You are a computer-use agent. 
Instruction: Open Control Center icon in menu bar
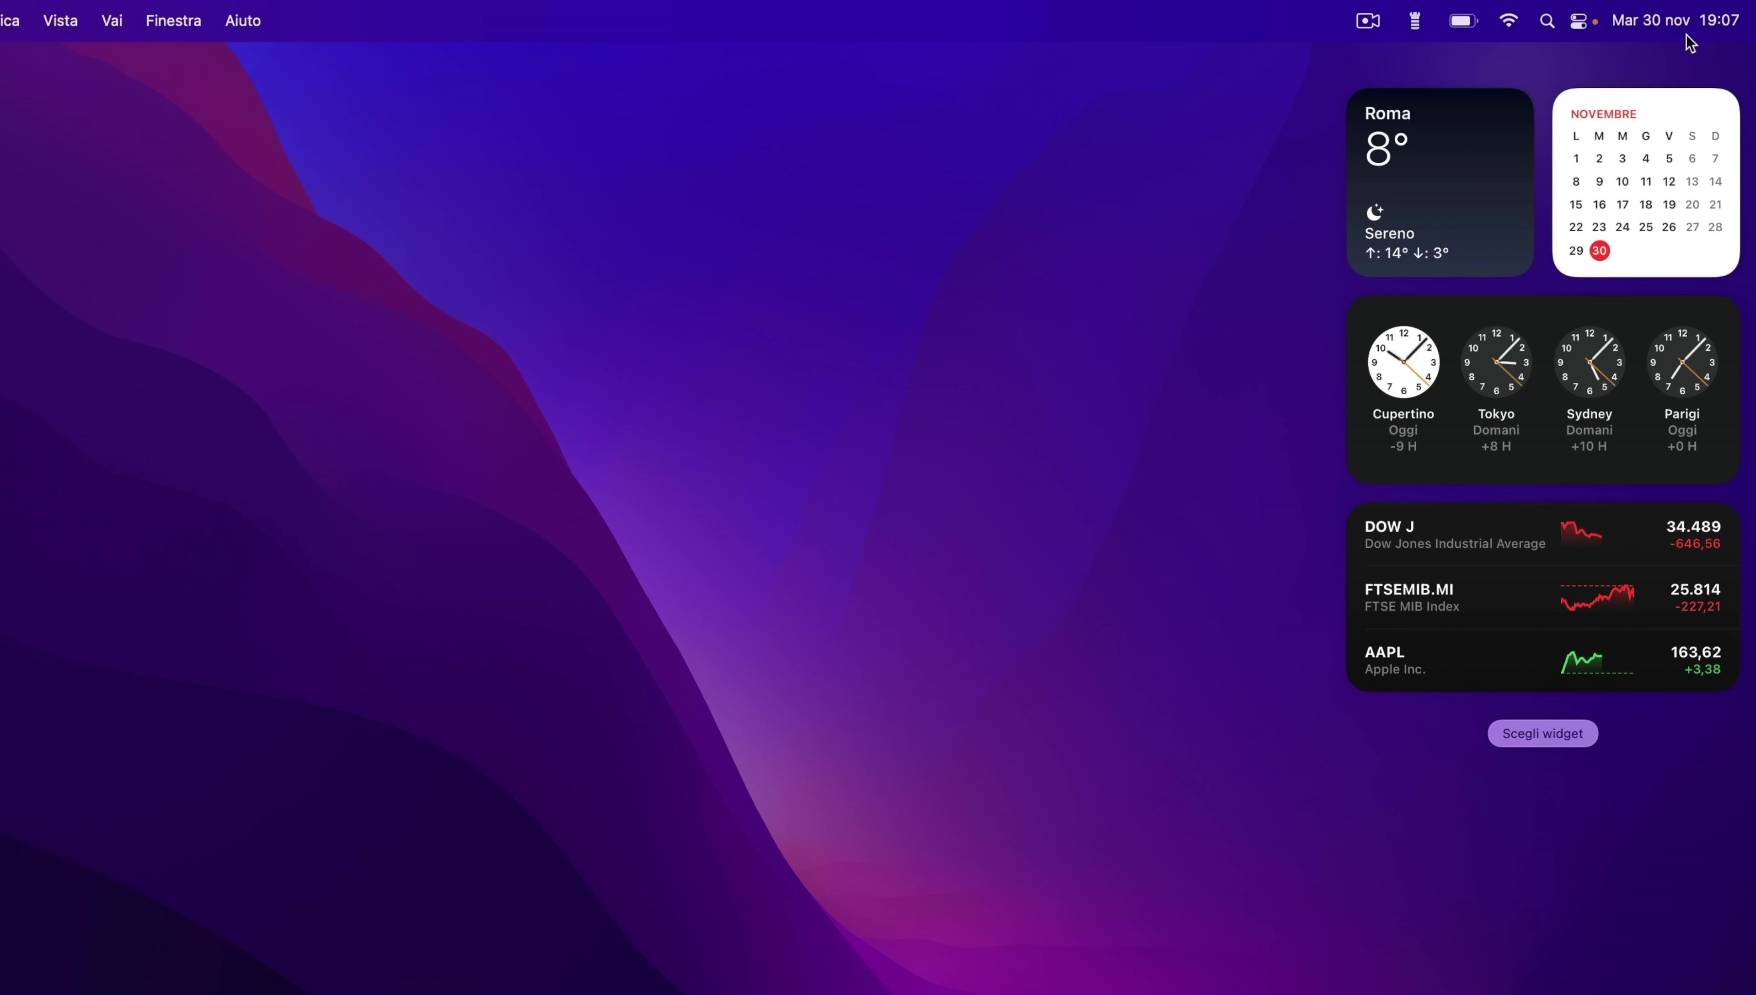coord(1579,21)
